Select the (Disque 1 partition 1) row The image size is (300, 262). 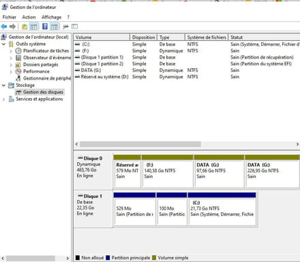click(187, 57)
